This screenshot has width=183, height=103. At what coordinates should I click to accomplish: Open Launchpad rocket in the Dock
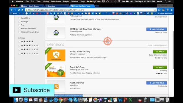(x=21, y=100)
